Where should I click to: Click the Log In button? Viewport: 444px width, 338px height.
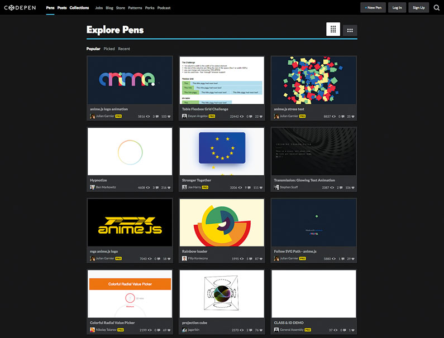[397, 8]
